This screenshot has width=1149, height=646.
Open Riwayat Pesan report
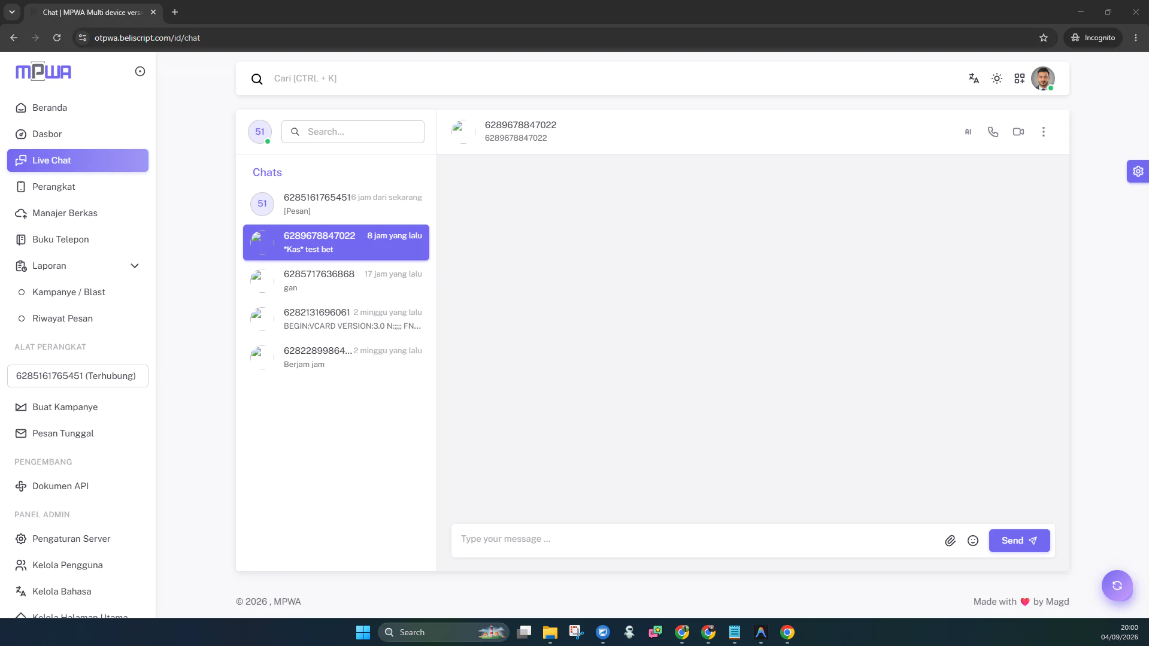click(78, 319)
